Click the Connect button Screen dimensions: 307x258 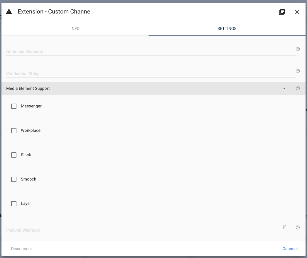(x=290, y=249)
